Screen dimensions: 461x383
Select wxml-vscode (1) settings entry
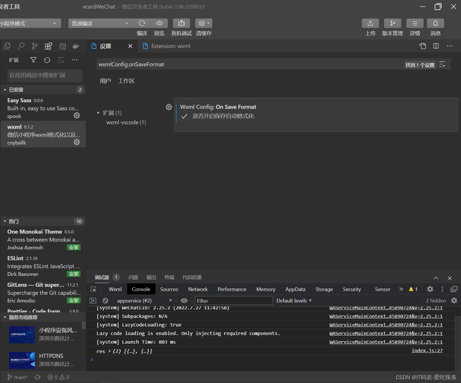pos(126,122)
